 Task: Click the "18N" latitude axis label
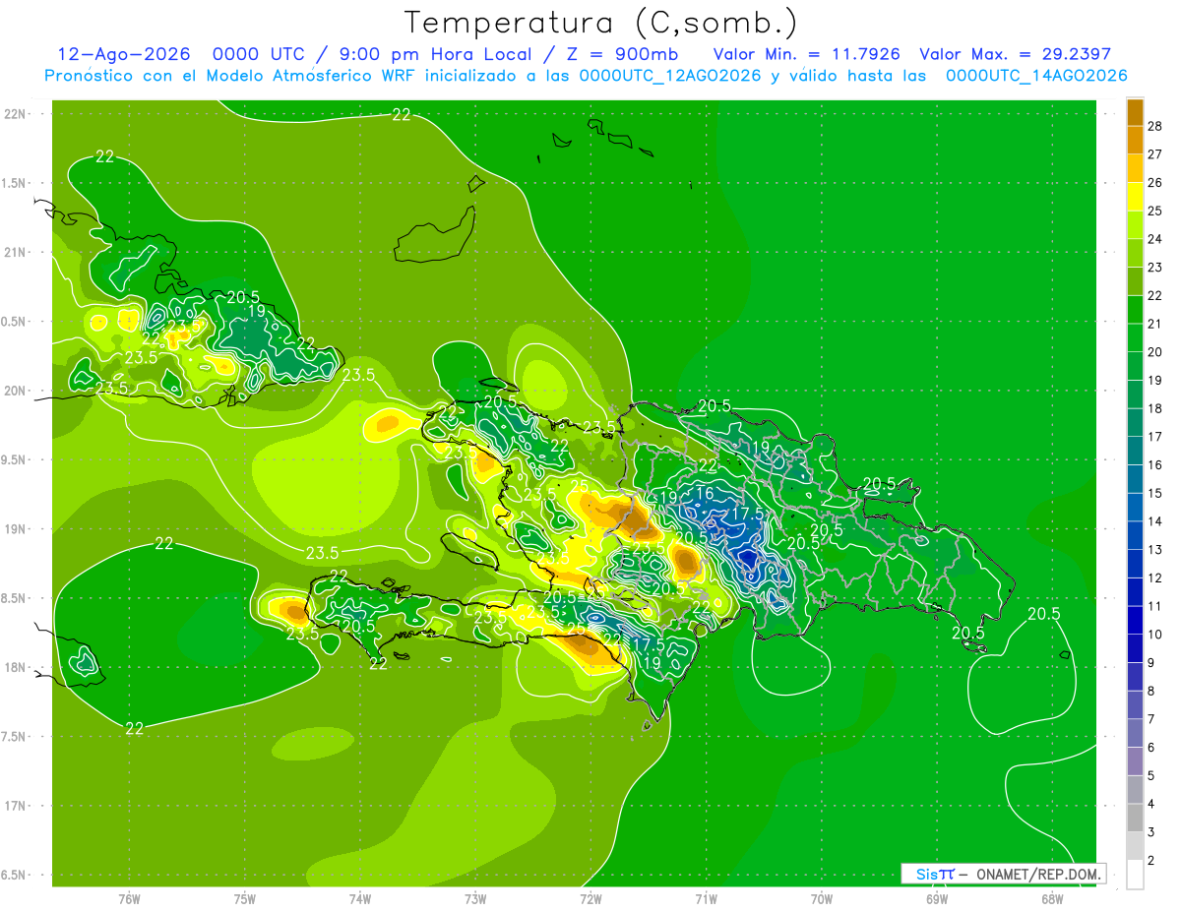(x=14, y=667)
